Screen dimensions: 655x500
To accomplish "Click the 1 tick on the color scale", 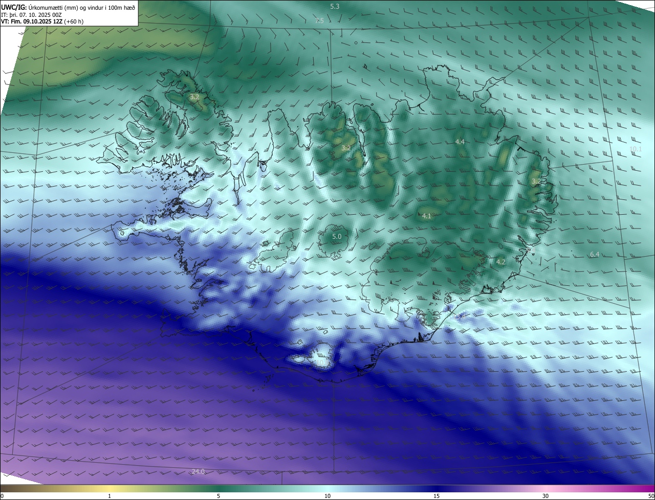I will coord(110,496).
